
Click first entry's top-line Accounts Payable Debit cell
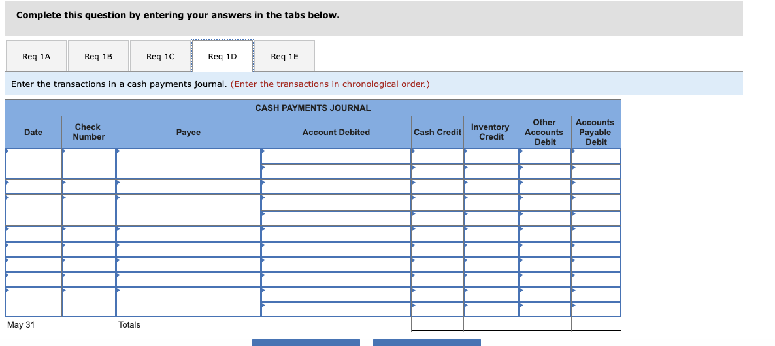point(596,156)
